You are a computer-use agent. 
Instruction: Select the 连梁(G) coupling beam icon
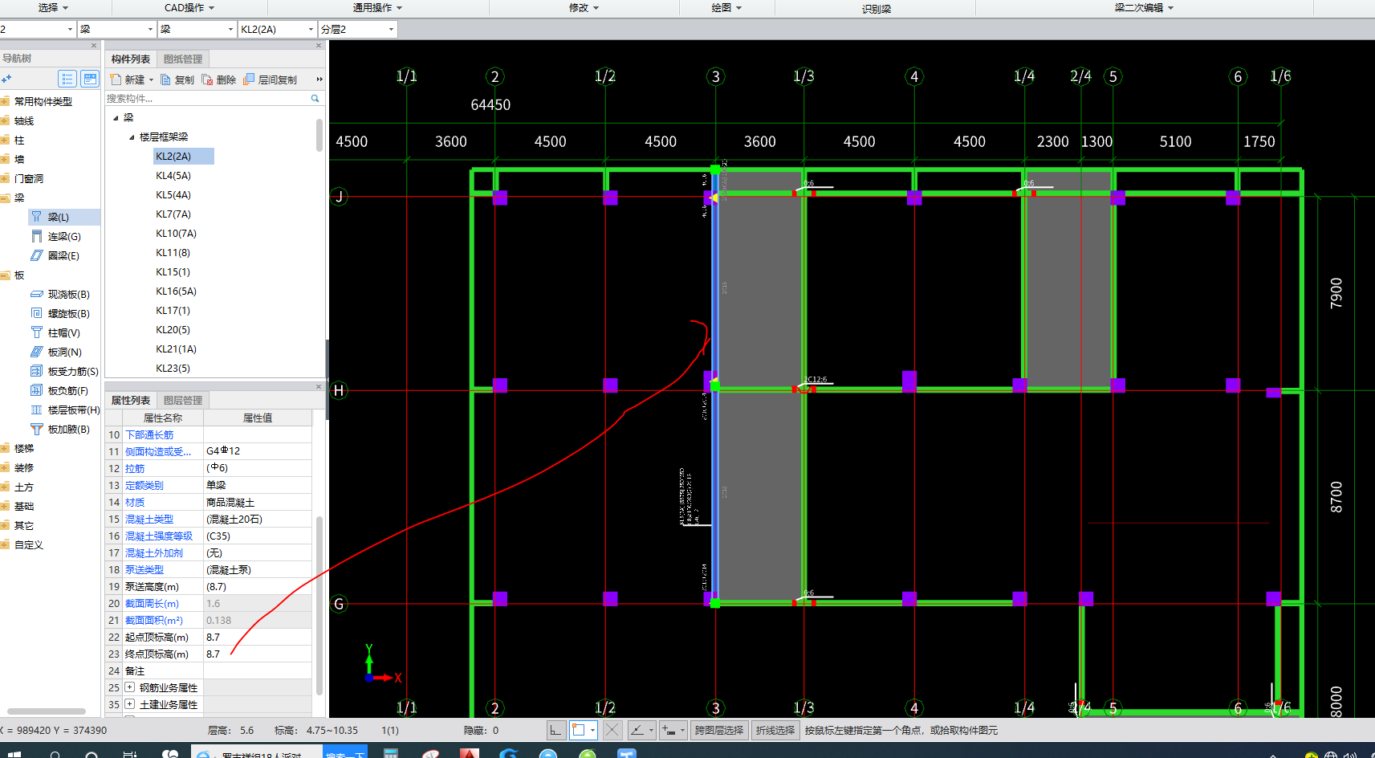[x=37, y=236]
